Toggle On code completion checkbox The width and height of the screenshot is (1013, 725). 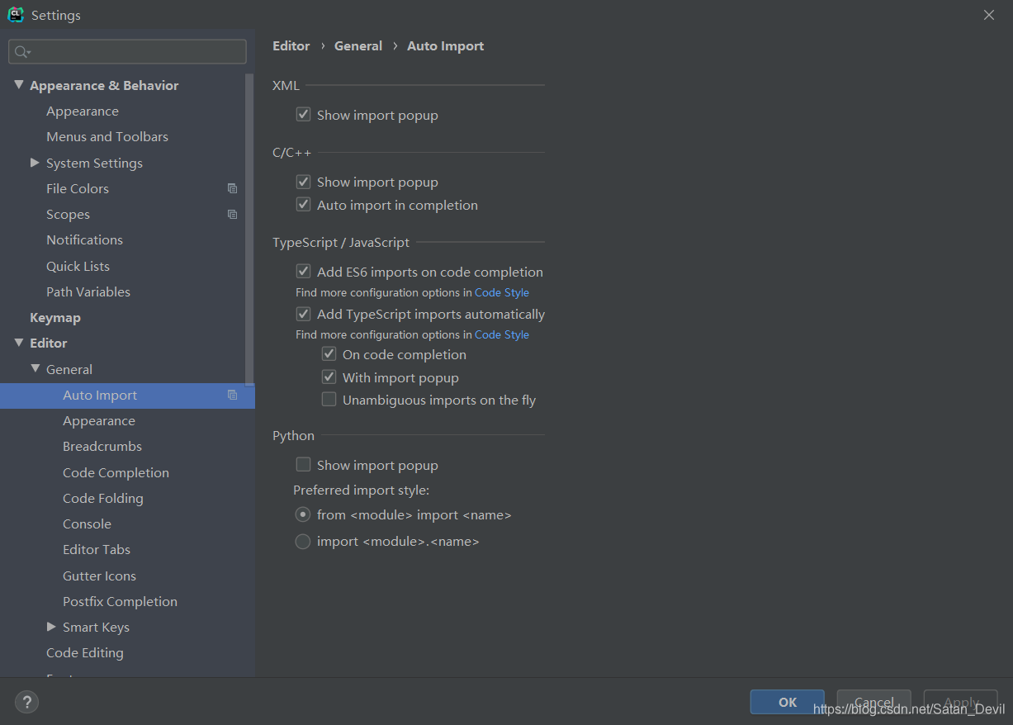click(x=329, y=354)
